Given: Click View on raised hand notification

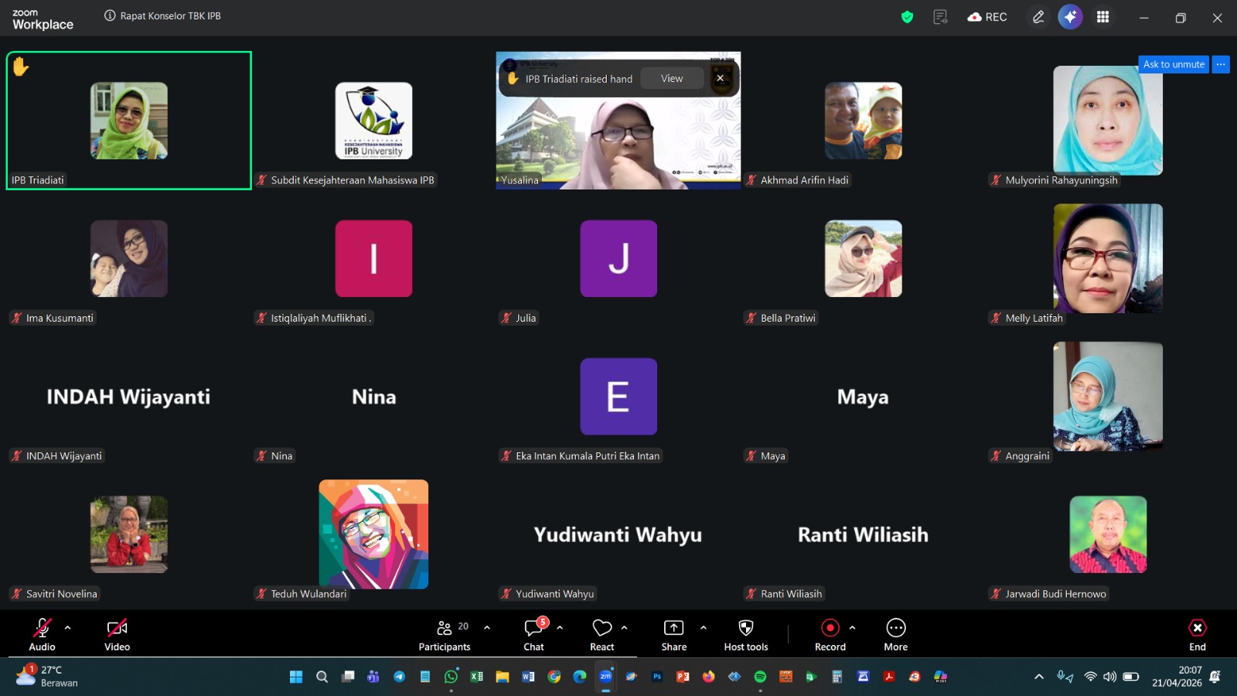Looking at the screenshot, I should click(x=672, y=79).
